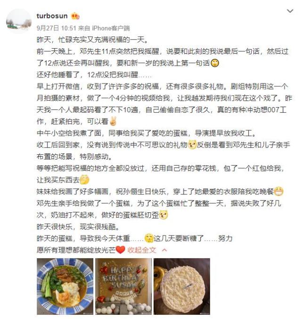Click the iPhone客户端 source link

(x=111, y=28)
